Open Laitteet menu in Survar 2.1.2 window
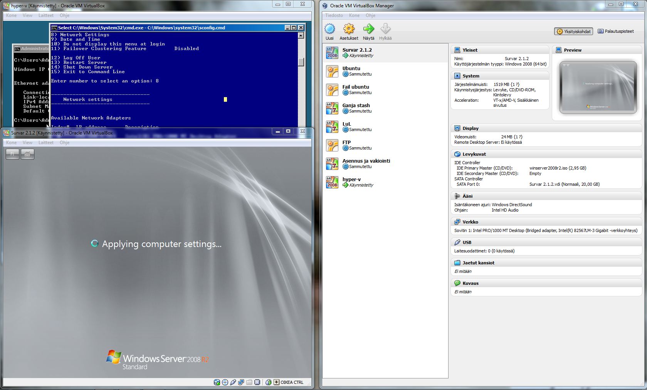Screen dimensions: 647x390 point(46,143)
